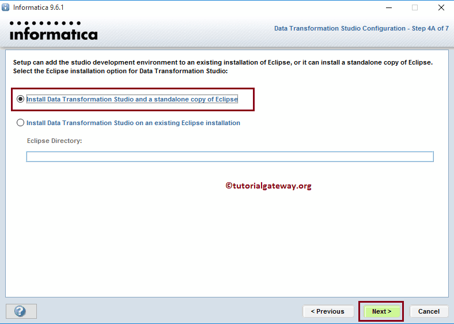The width and height of the screenshot is (454, 324).
Task: Open help via question mark icon
Action: click(21, 311)
